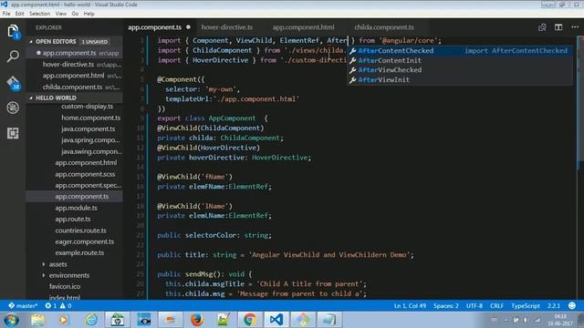
Task: Open childa.component.ts in open editors list
Action: tap(74, 87)
